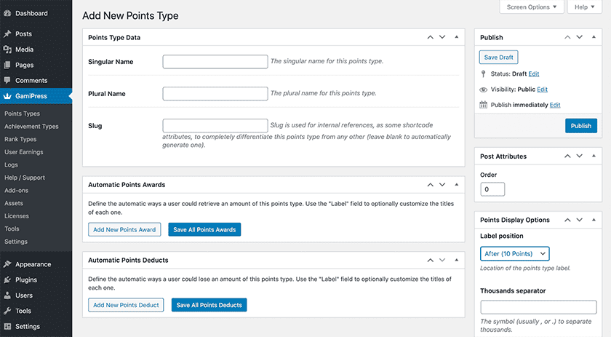This screenshot has width=611, height=337.
Task: Focus the Singular Name text field
Action: pos(215,62)
